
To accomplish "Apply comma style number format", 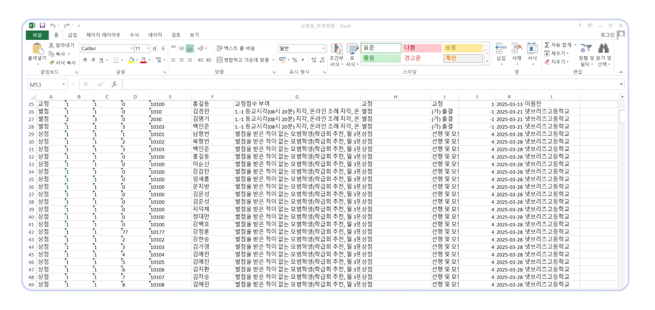I will (x=303, y=60).
